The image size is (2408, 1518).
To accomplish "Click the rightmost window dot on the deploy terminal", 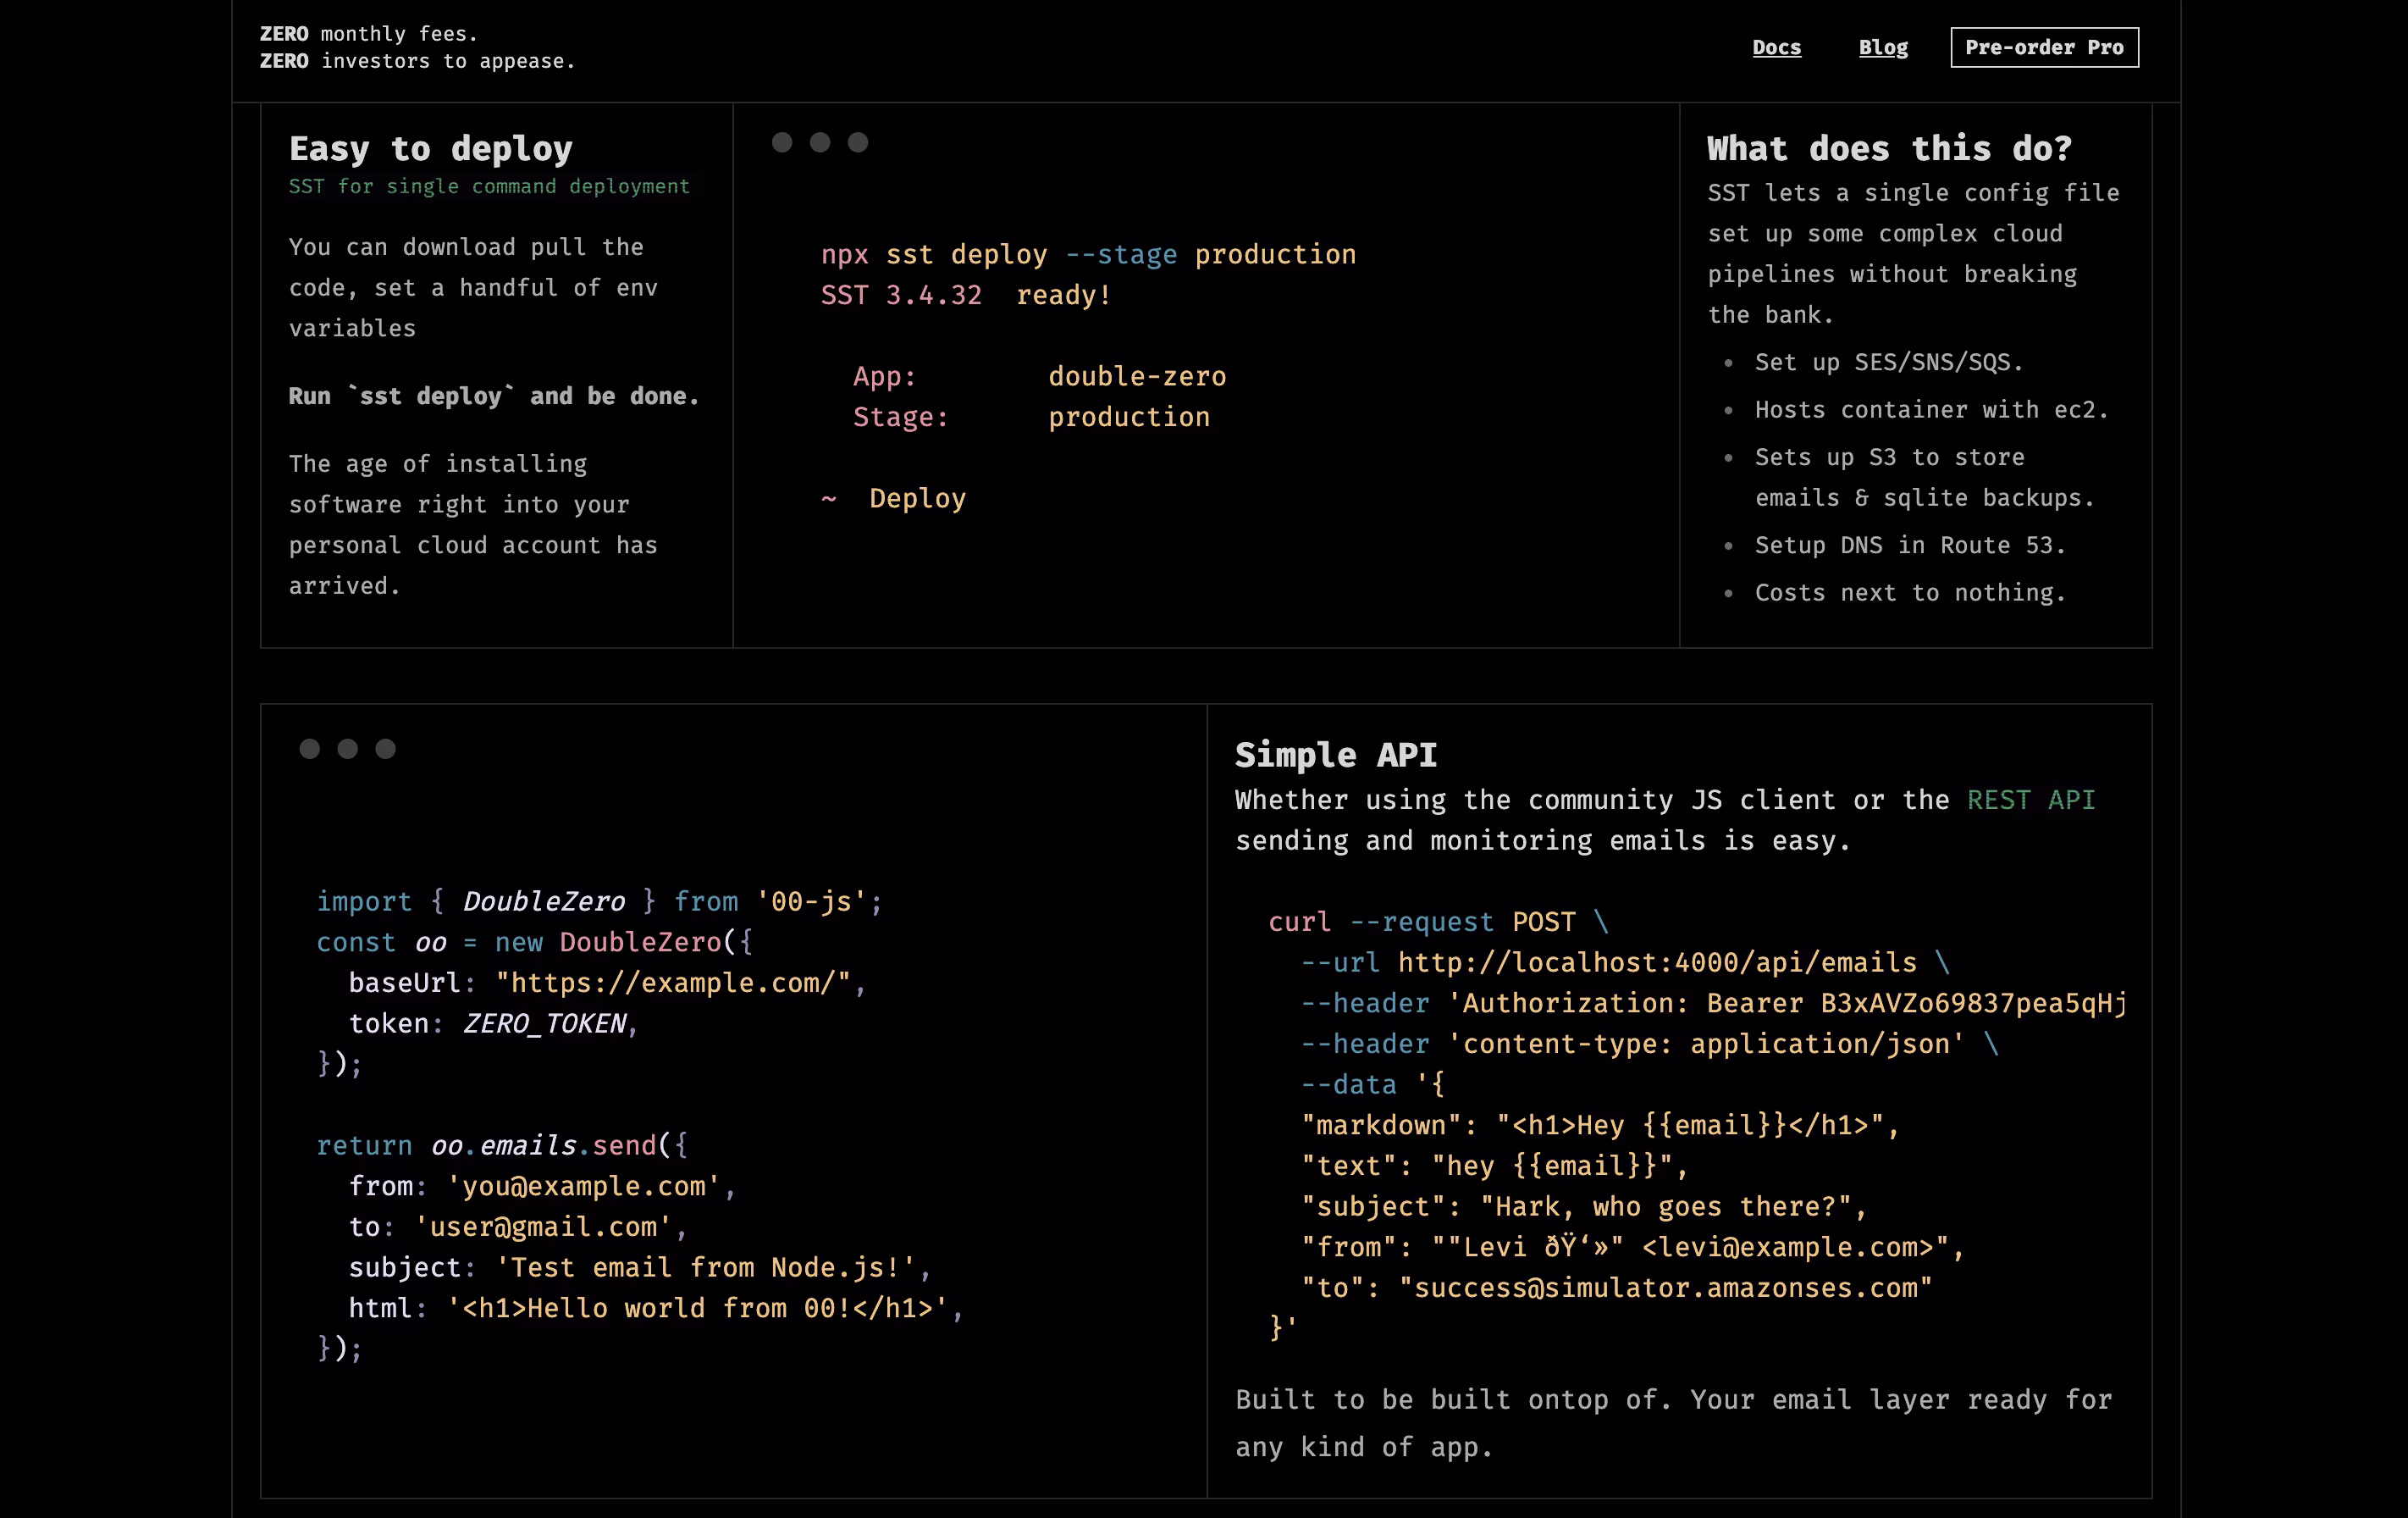I will 859,143.
